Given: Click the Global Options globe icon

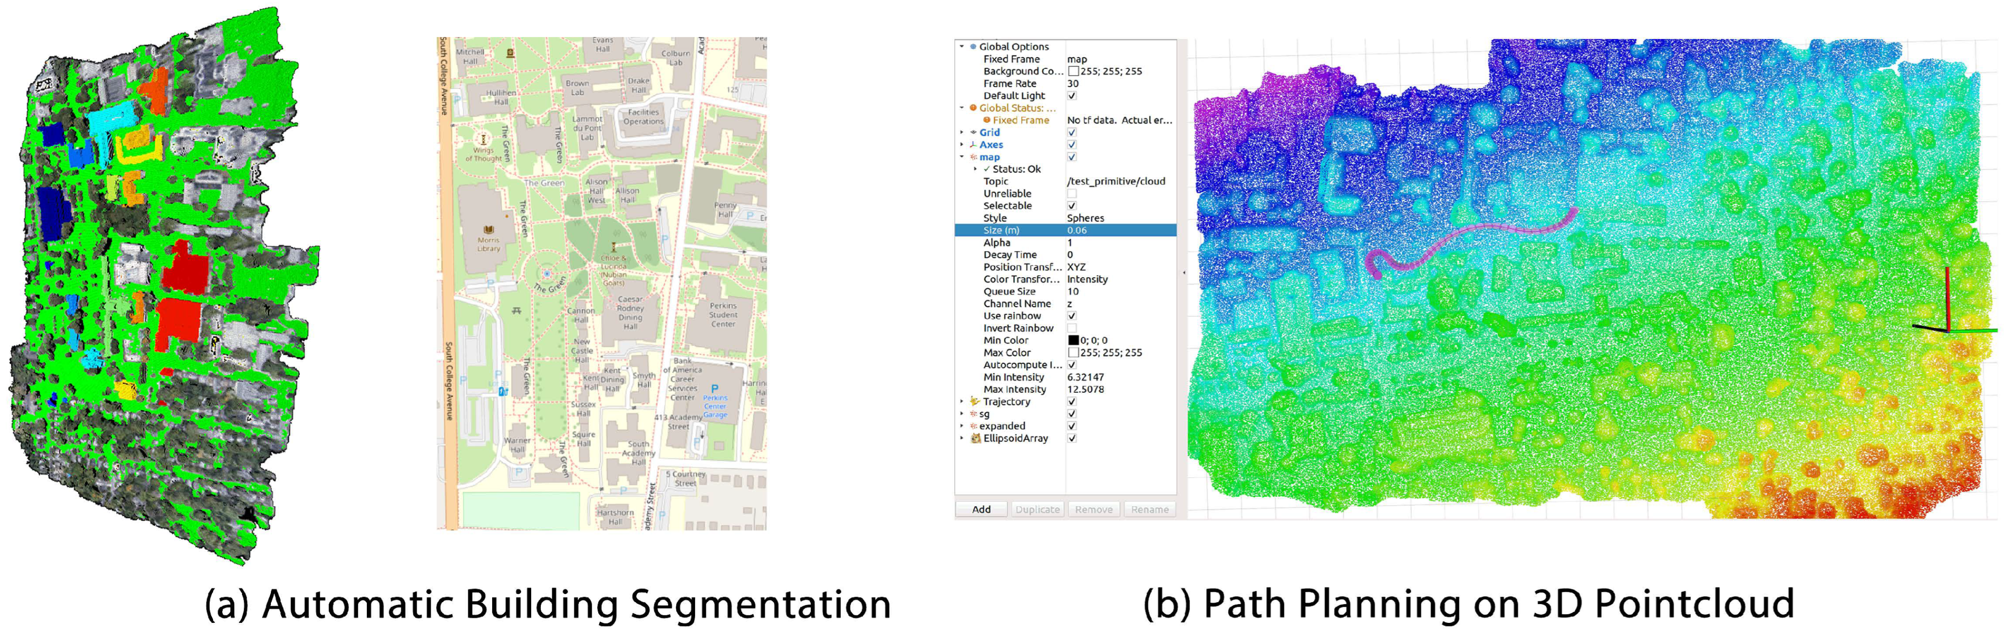Looking at the screenshot, I should coord(974,47).
